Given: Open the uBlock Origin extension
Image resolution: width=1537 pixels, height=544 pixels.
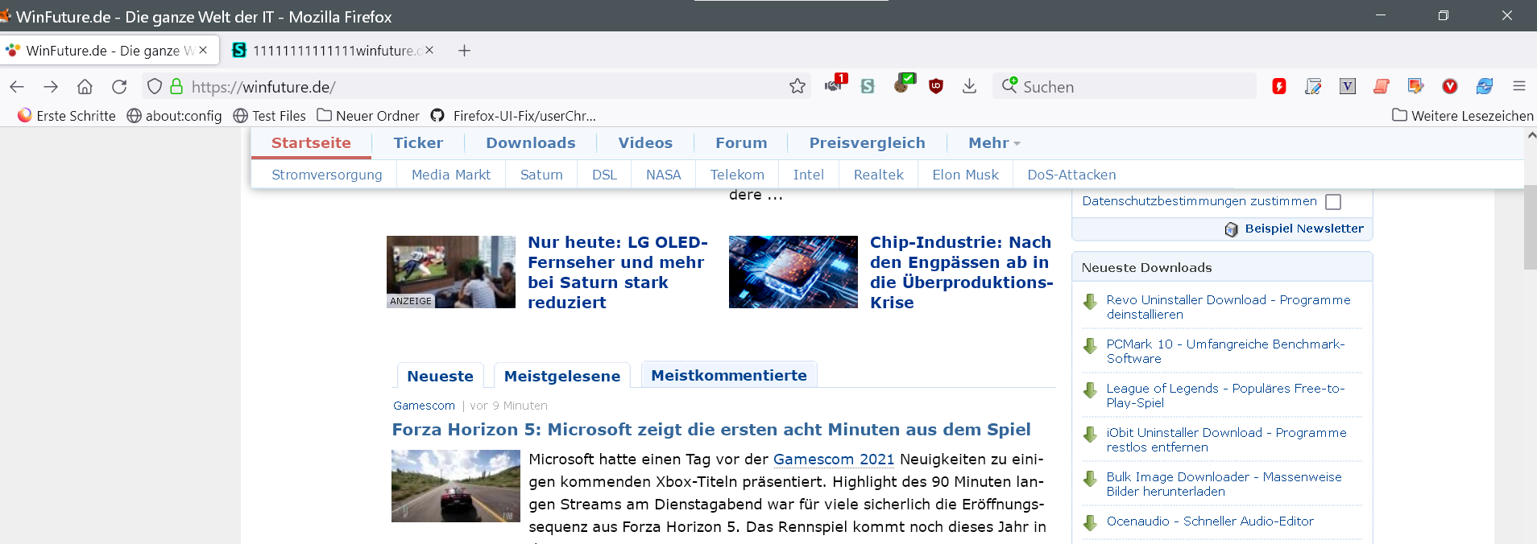Looking at the screenshot, I should (935, 86).
